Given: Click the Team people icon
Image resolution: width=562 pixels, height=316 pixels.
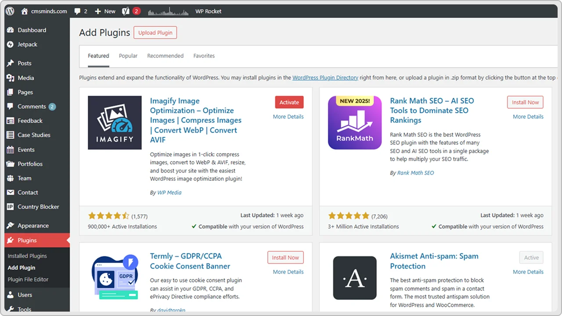Looking at the screenshot, I should pyautogui.click(x=11, y=178).
